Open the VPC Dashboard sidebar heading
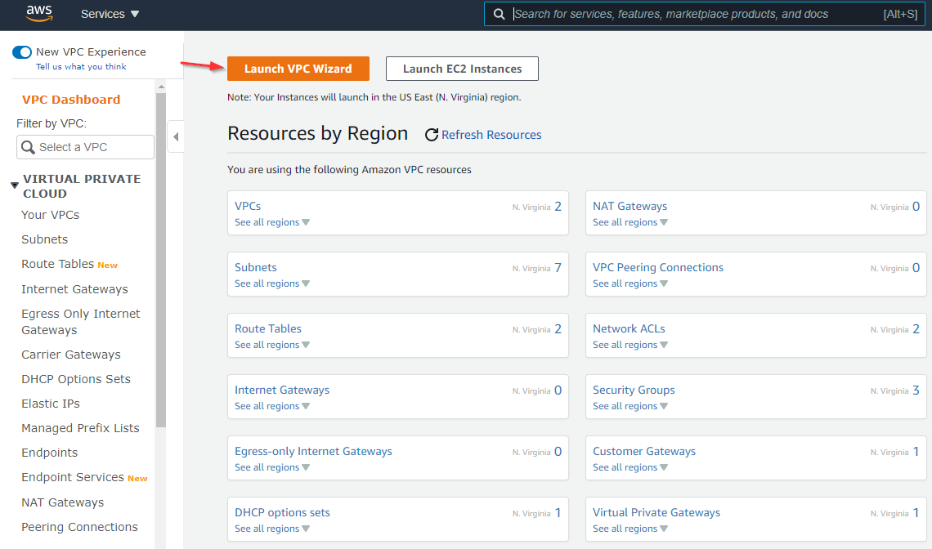932x549 pixels. [71, 100]
